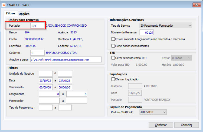Click the Cancelar button
203x132 pixels.
tap(186, 125)
